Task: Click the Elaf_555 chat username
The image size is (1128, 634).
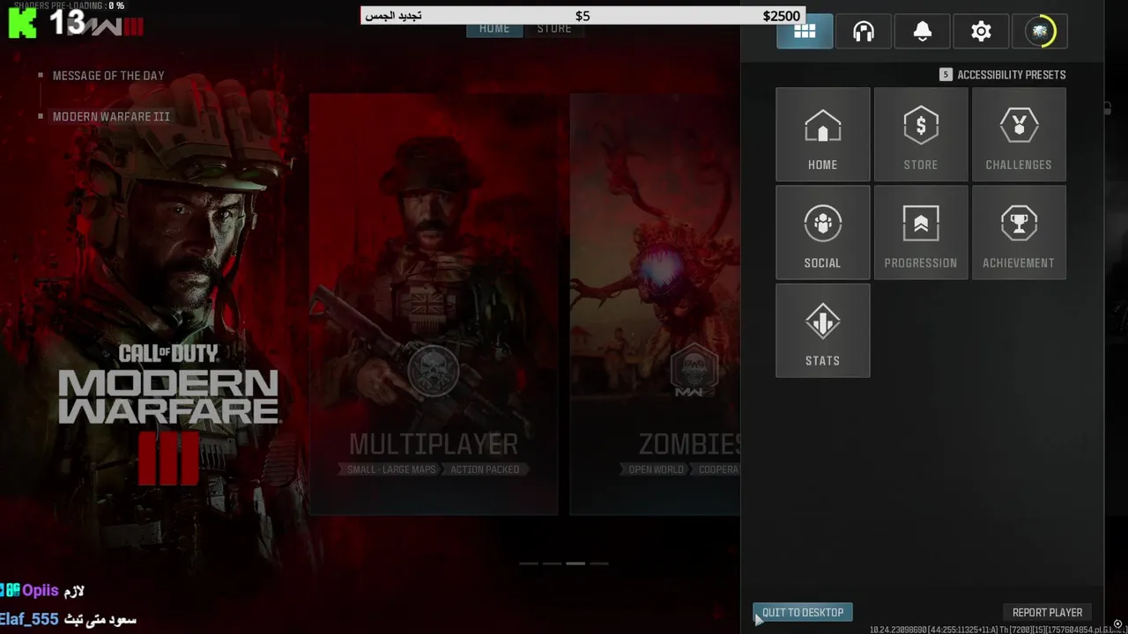Action: click(x=29, y=619)
